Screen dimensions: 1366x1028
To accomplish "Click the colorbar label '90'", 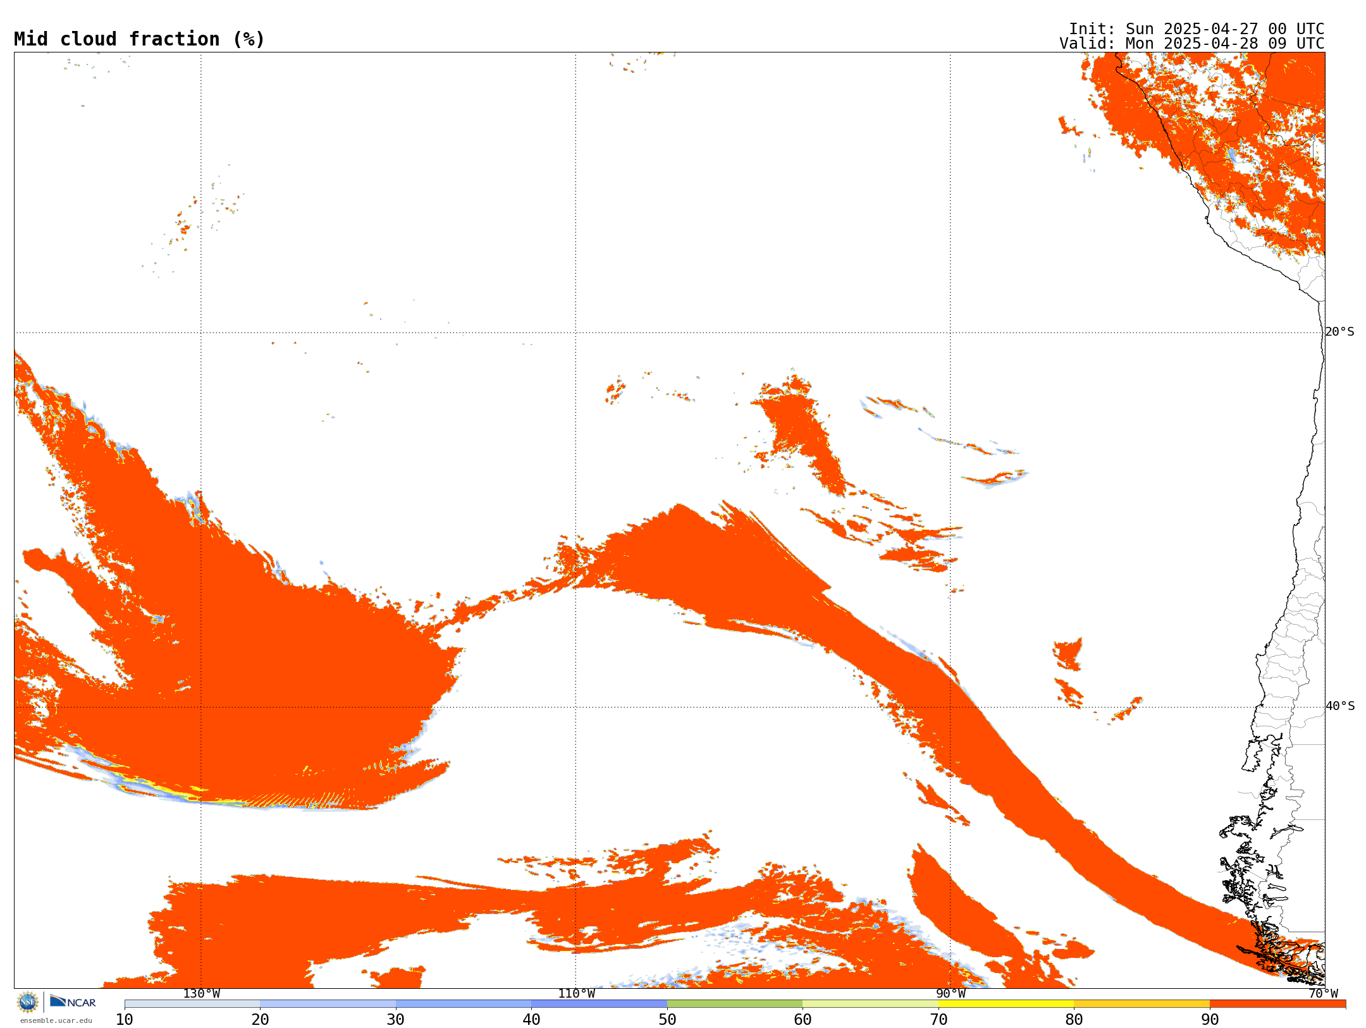I will (1210, 1020).
